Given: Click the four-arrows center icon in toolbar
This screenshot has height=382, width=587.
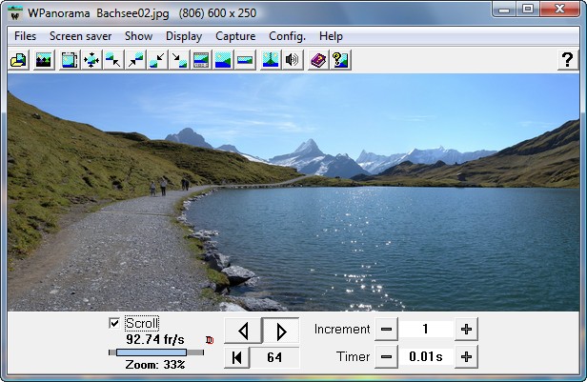Looking at the screenshot, I should point(91,60).
